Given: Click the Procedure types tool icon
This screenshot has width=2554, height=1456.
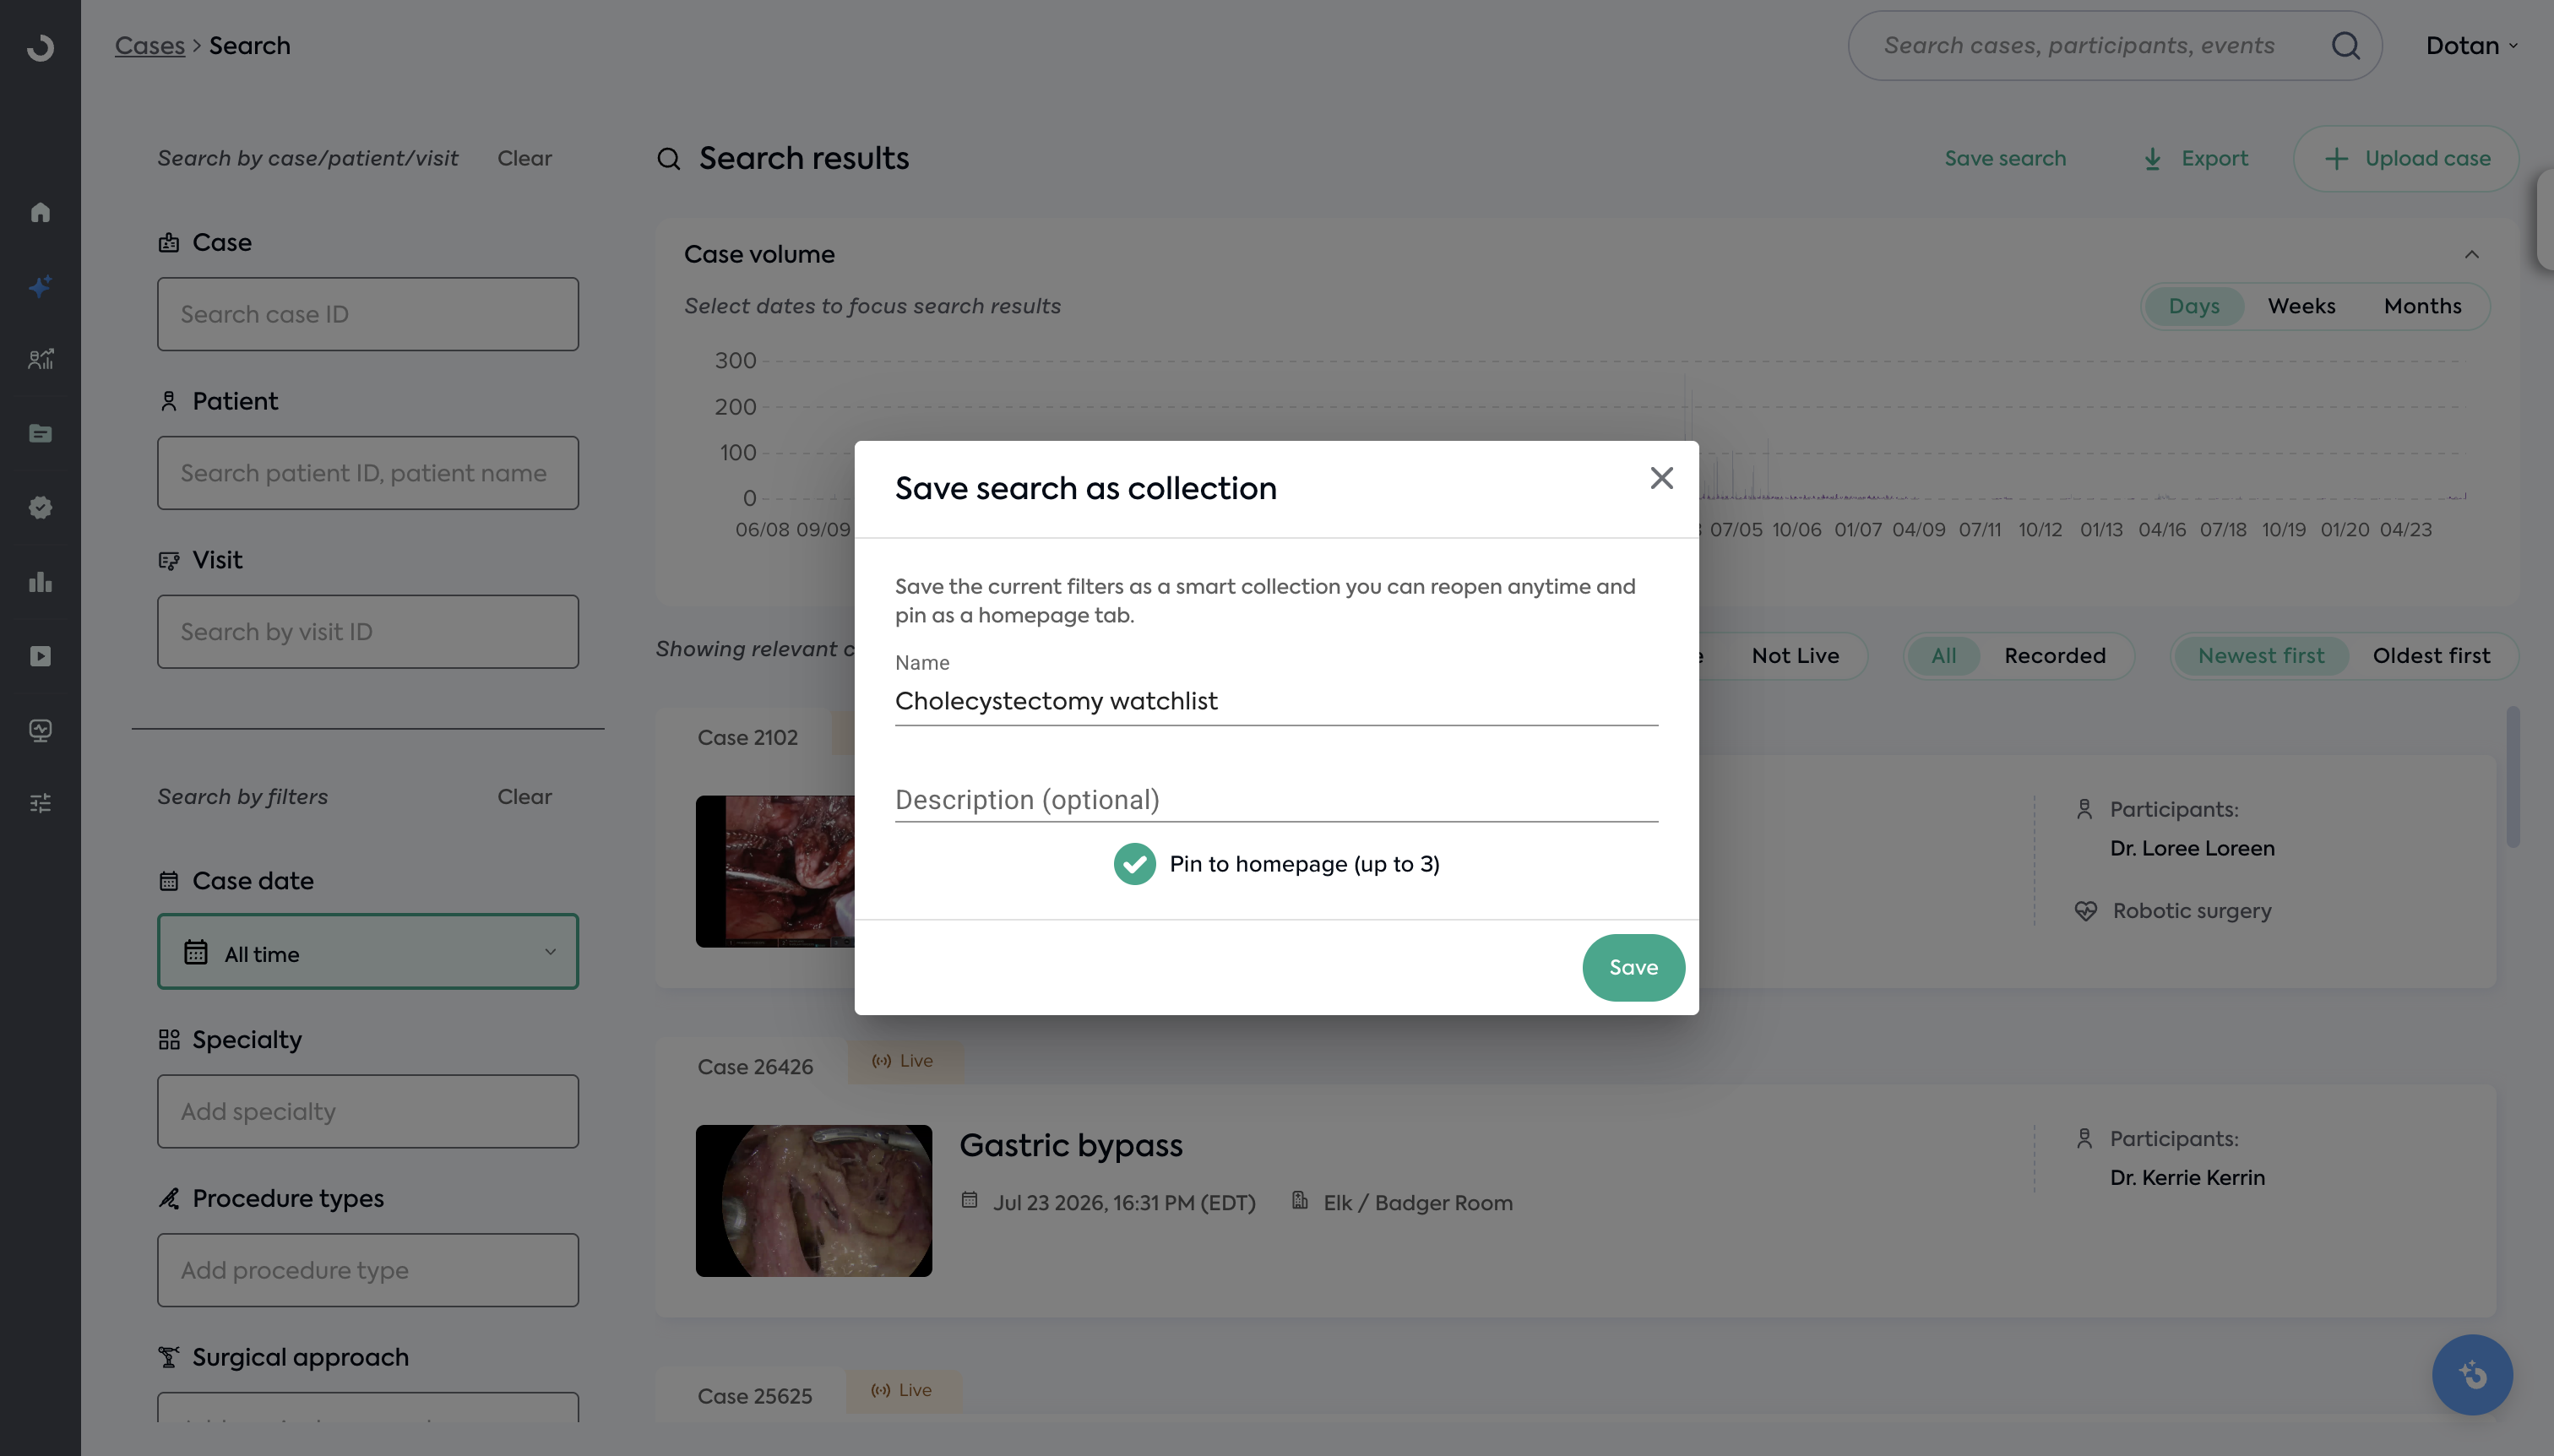Looking at the screenshot, I should (x=168, y=1198).
